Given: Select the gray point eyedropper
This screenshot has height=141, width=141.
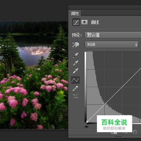Looking at the screenshot, I should [75, 63].
